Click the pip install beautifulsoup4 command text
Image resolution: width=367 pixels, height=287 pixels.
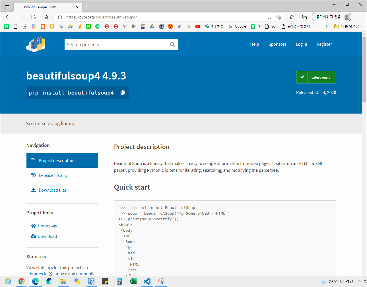coord(71,93)
